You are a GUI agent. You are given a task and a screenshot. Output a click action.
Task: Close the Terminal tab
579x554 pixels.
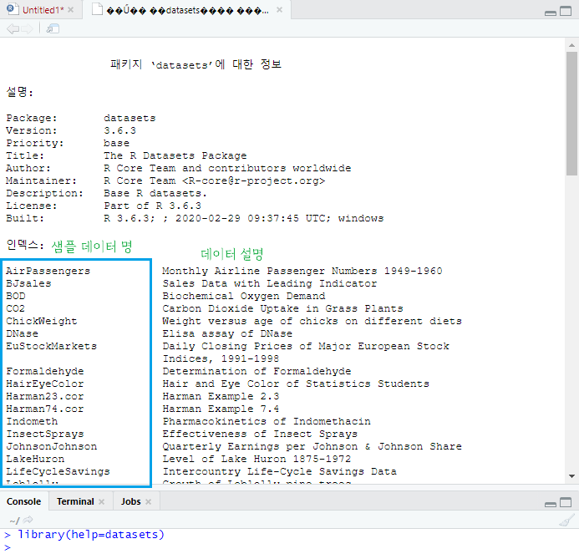pyautogui.click(x=102, y=501)
